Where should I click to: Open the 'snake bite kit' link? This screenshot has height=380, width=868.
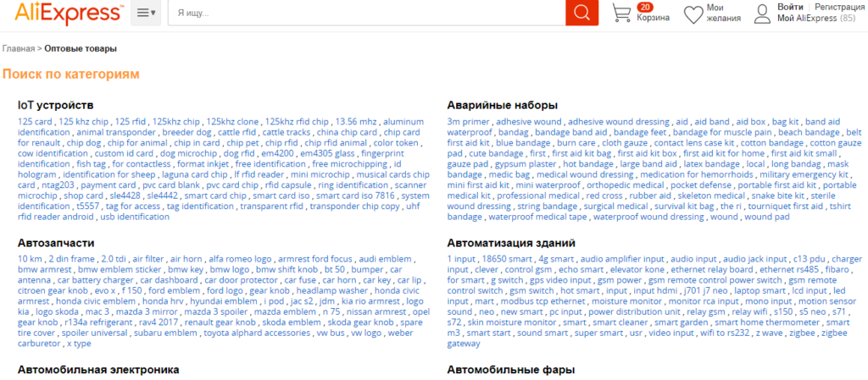click(x=780, y=196)
